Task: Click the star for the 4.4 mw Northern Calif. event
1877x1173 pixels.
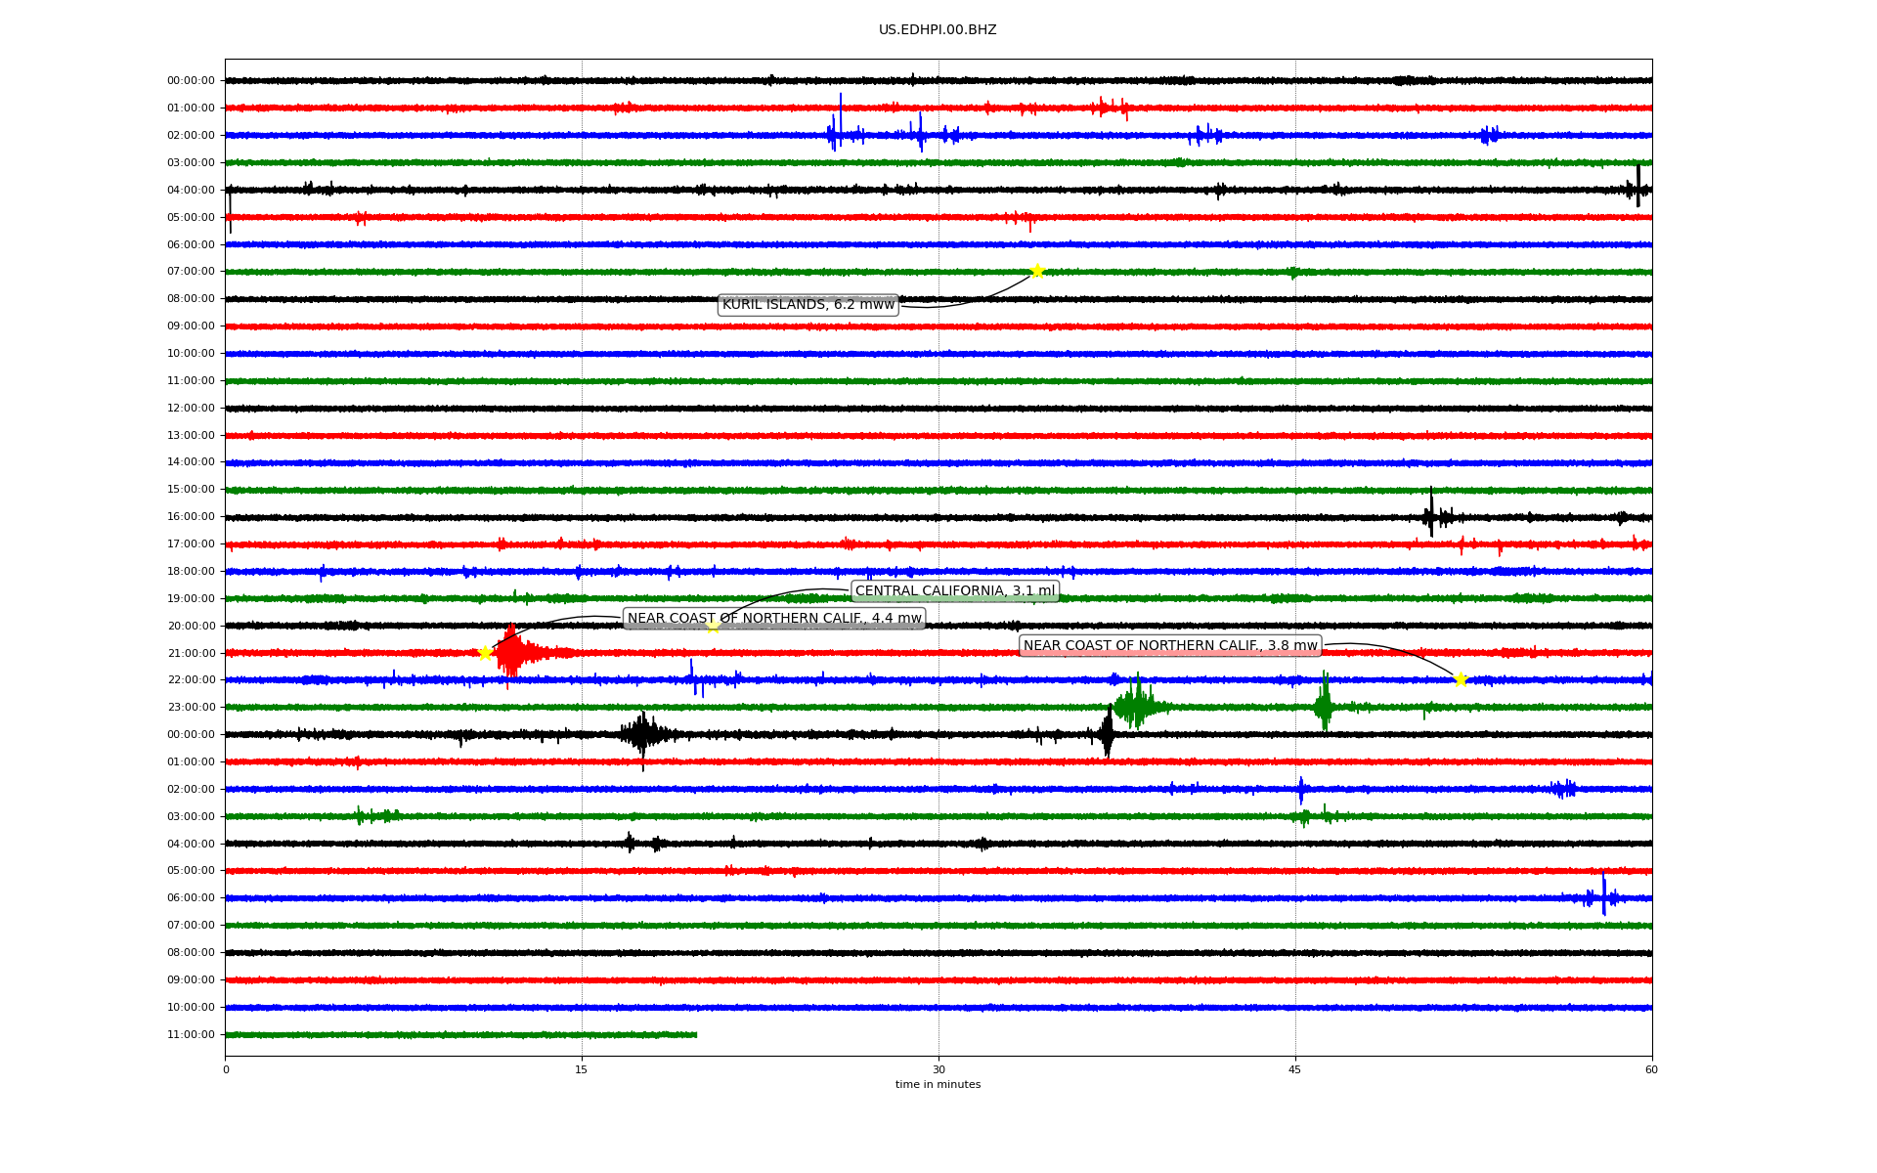Action: (485, 653)
